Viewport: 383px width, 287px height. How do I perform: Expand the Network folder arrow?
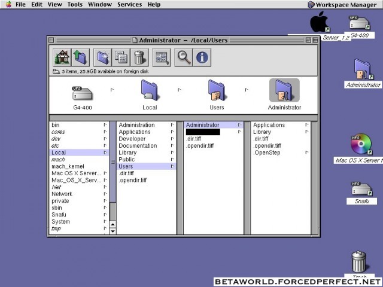[105, 194]
